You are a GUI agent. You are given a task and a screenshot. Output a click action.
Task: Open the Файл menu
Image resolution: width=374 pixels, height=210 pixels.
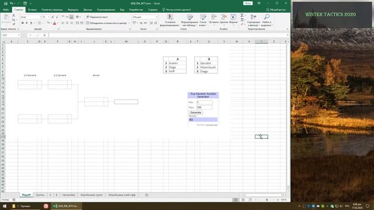[x=6, y=10]
